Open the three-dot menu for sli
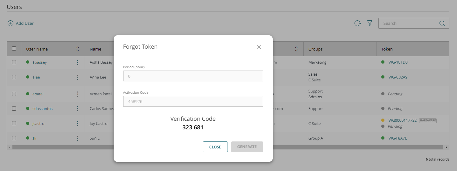 coord(78,138)
